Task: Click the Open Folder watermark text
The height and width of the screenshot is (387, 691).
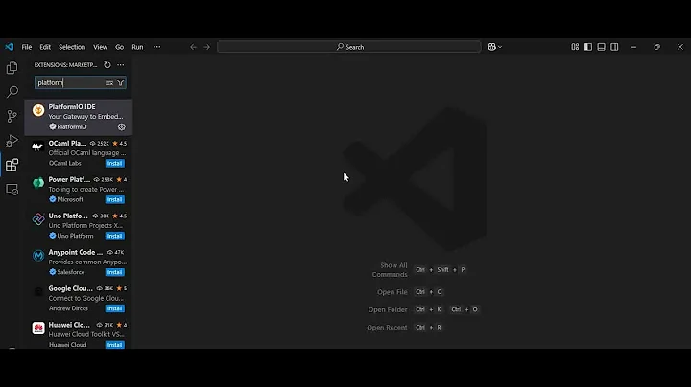Action: [388, 309]
